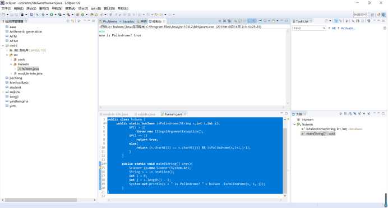Image resolution: width=388 pixels, height=208 pixels.
Task: Click the Open Console icon
Action: pyautogui.click(x=274, y=21)
